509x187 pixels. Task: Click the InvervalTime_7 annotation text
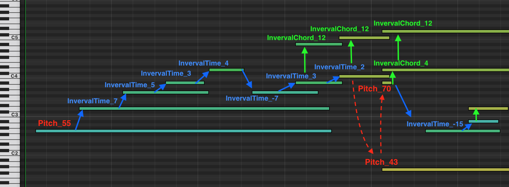pos(92,101)
